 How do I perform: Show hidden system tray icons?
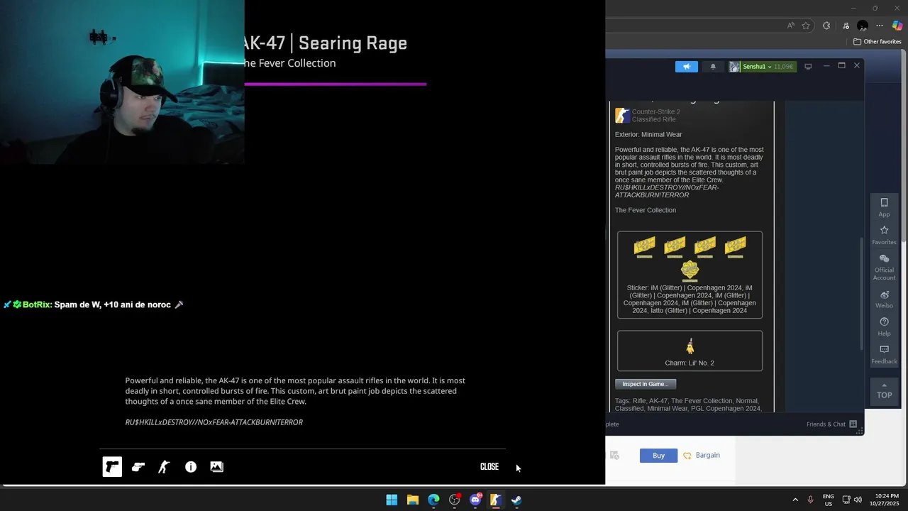point(795,500)
